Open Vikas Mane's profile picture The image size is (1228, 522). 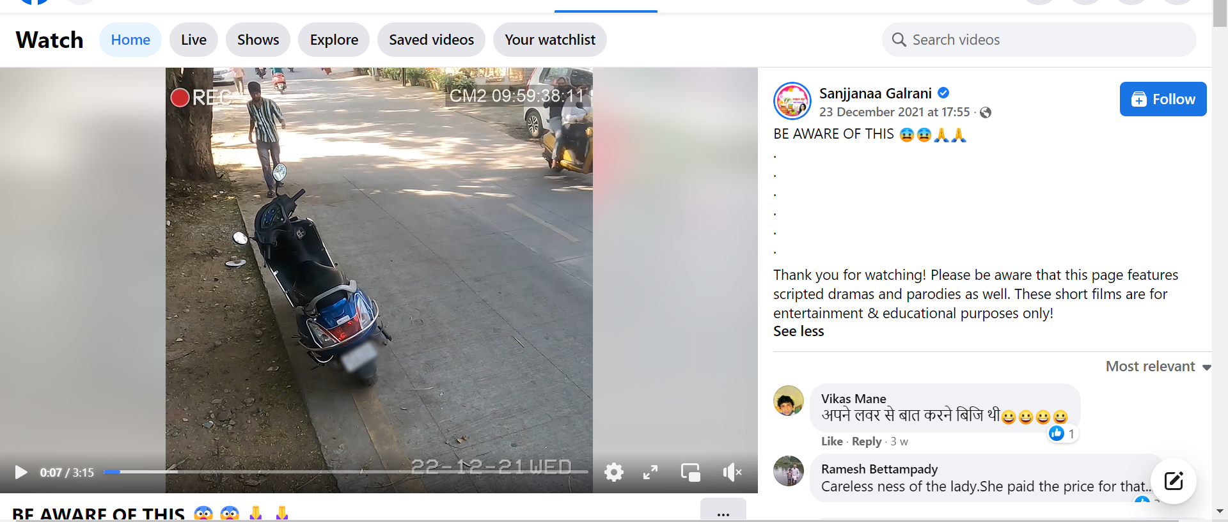[x=789, y=401]
